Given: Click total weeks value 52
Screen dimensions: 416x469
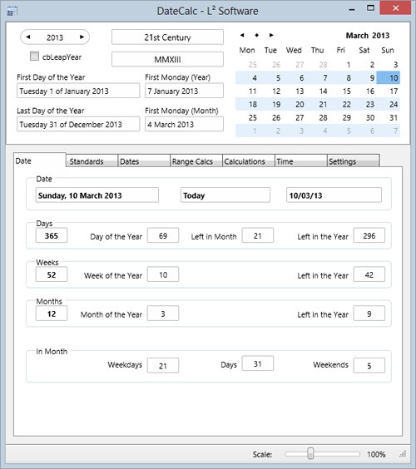Looking at the screenshot, I should coord(52,274).
